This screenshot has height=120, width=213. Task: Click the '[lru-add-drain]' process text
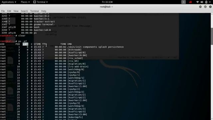[x=78, y=67]
